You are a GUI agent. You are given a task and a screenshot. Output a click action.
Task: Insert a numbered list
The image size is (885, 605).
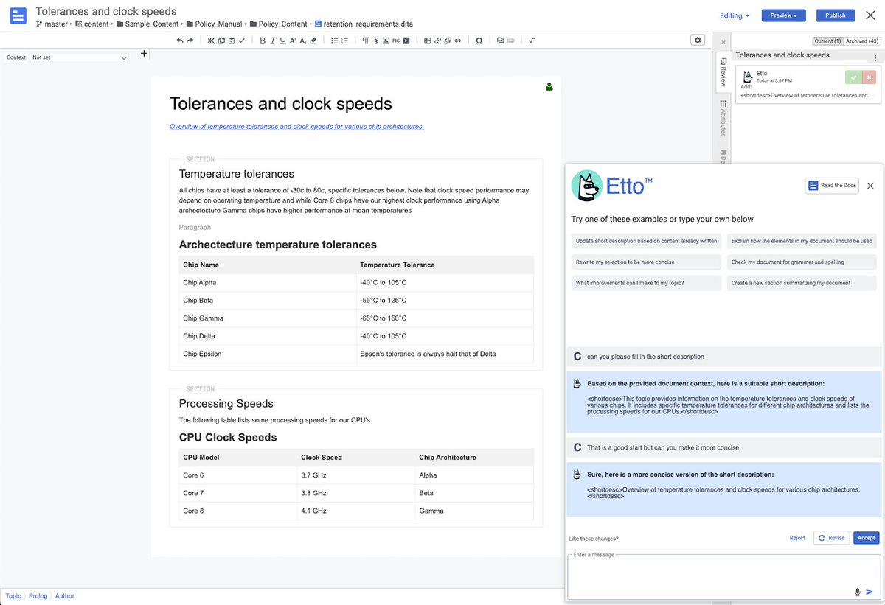point(344,41)
